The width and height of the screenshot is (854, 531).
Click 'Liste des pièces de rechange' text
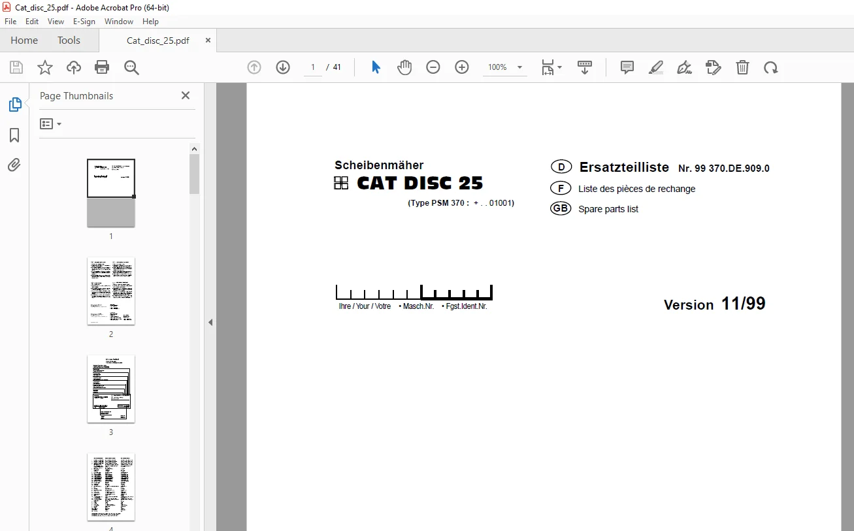[x=637, y=189]
